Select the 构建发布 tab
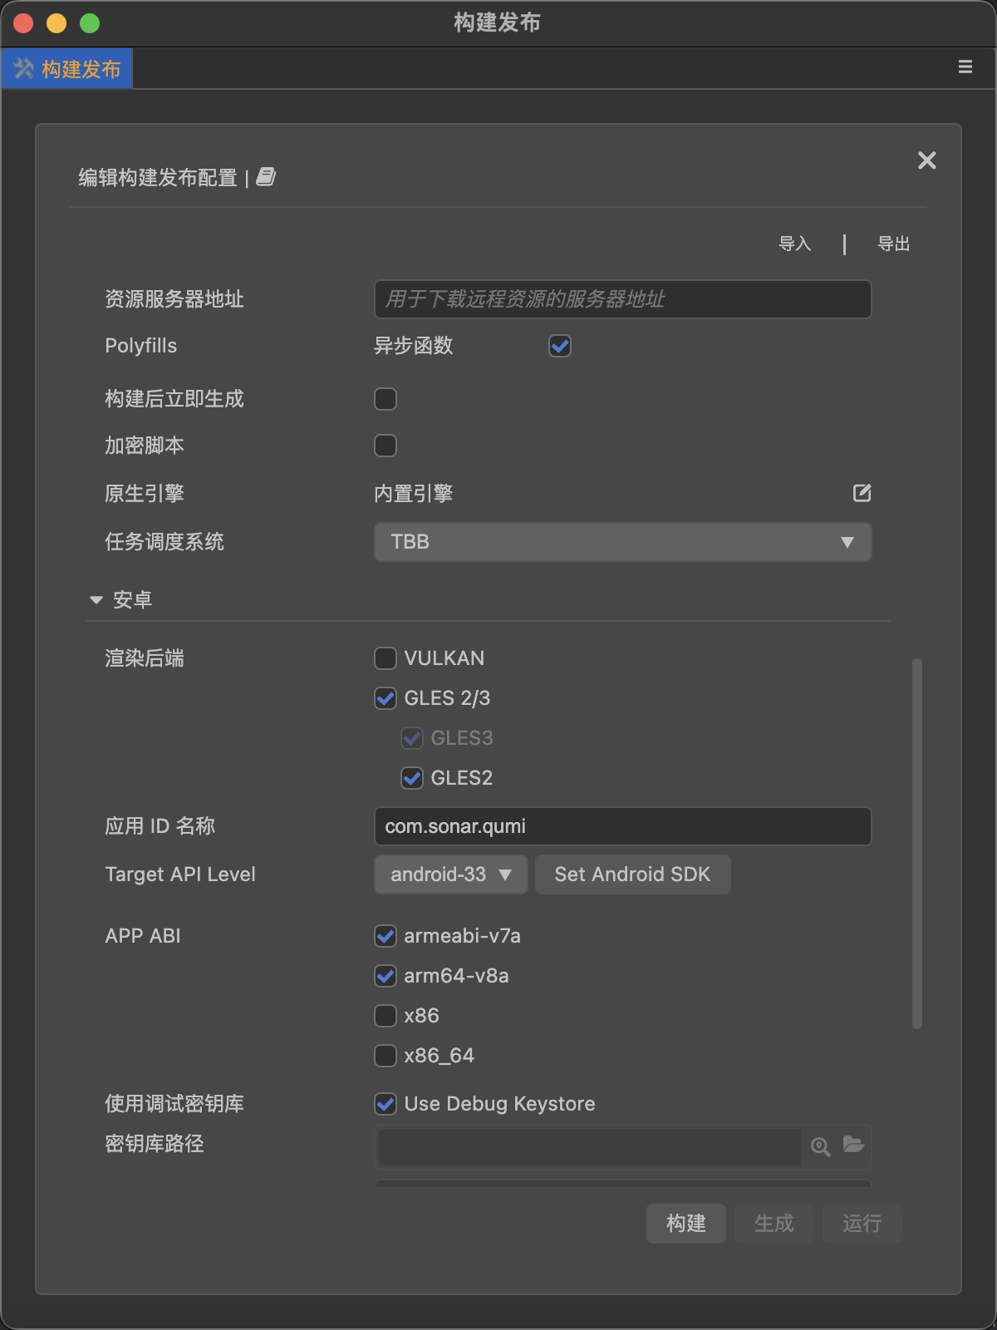997x1330 pixels. pyautogui.click(x=68, y=69)
